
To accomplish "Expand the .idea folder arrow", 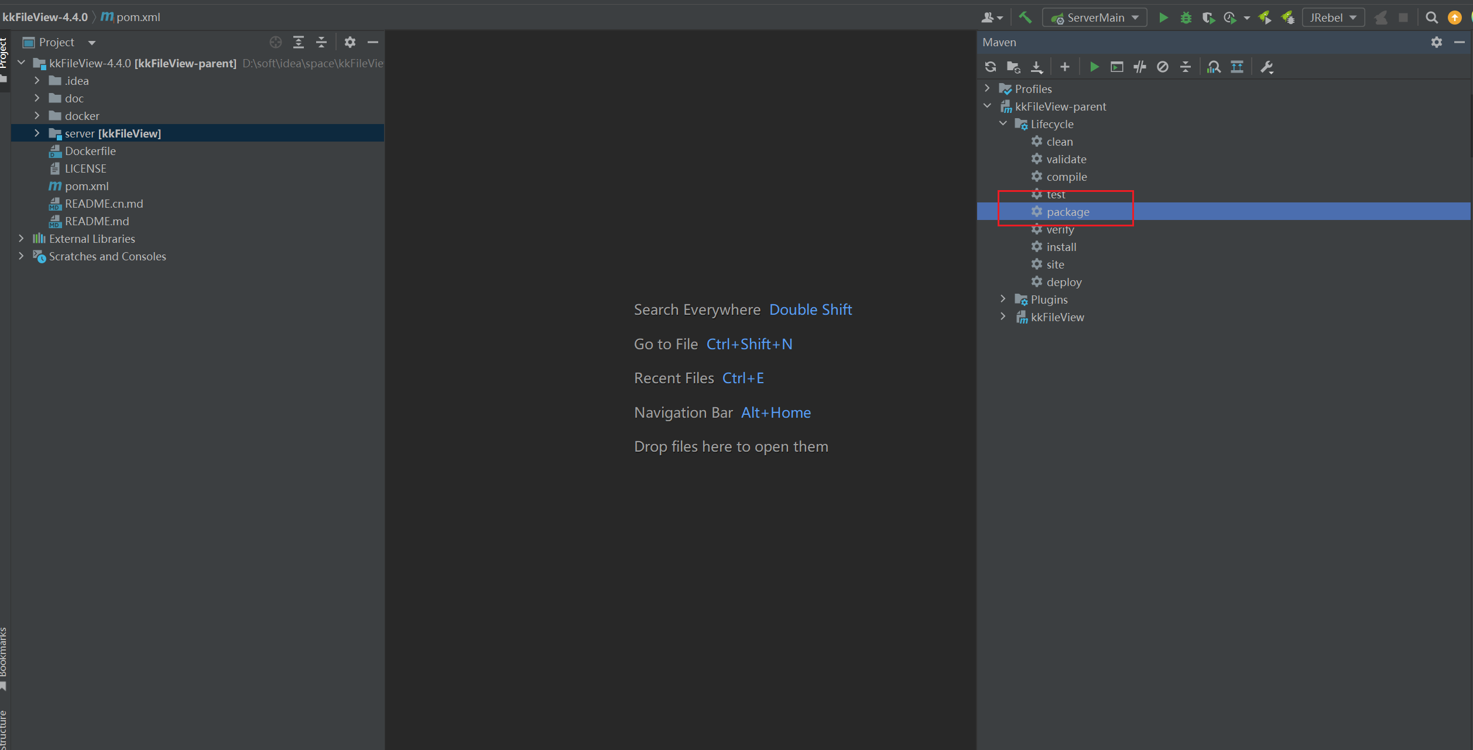I will tap(37, 81).
